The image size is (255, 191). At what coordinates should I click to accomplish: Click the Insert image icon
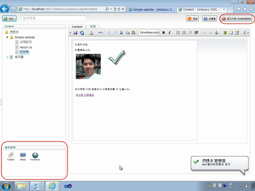click(225, 33)
